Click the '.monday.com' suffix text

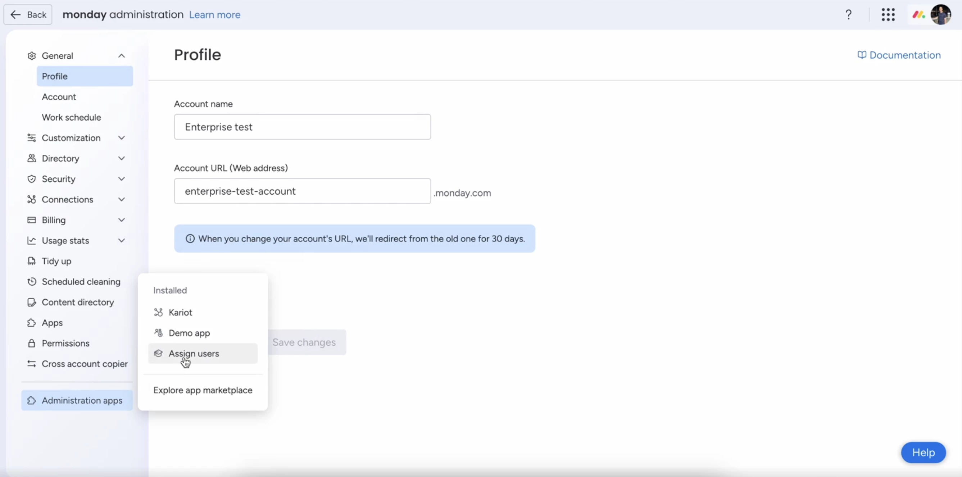coord(462,193)
